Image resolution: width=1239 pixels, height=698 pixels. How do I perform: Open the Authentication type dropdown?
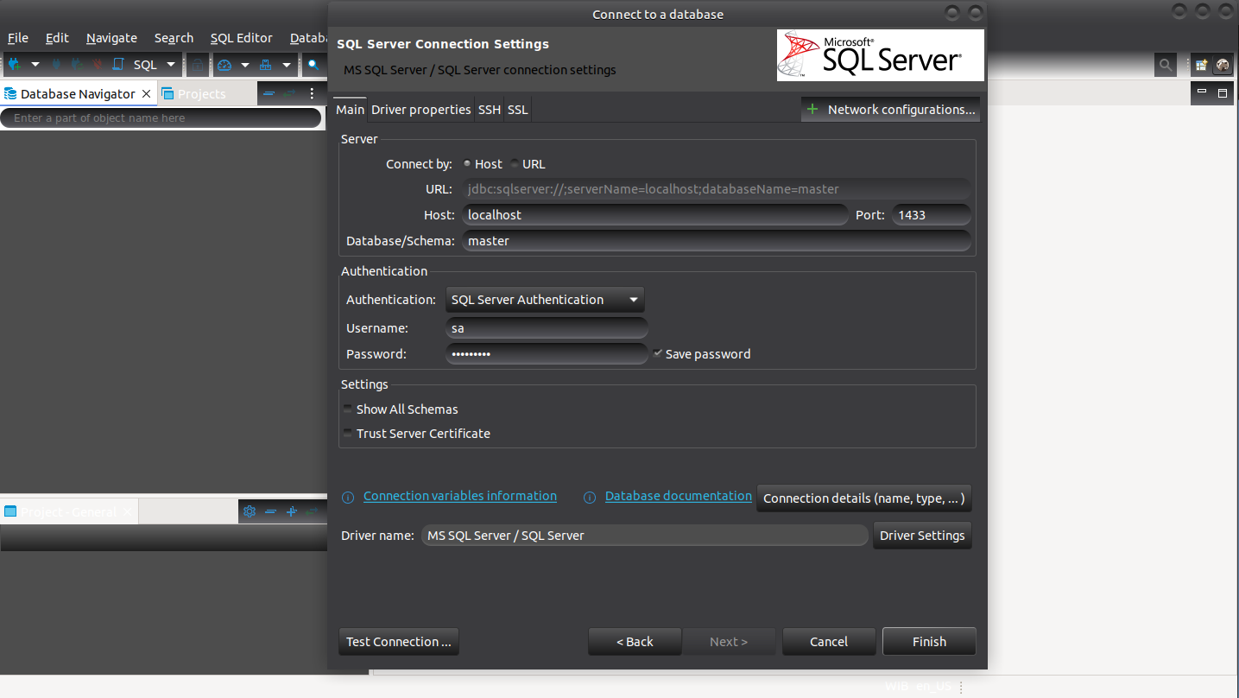point(545,300)
